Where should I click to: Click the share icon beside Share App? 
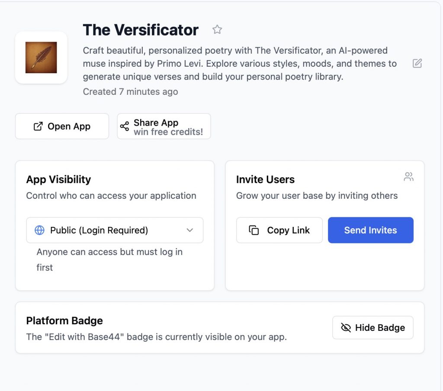point(125,126)
